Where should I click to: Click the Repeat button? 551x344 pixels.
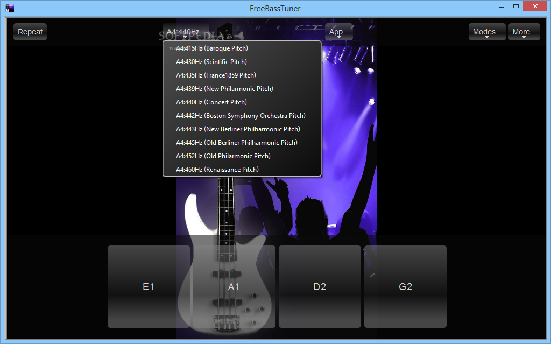[30, 32]
